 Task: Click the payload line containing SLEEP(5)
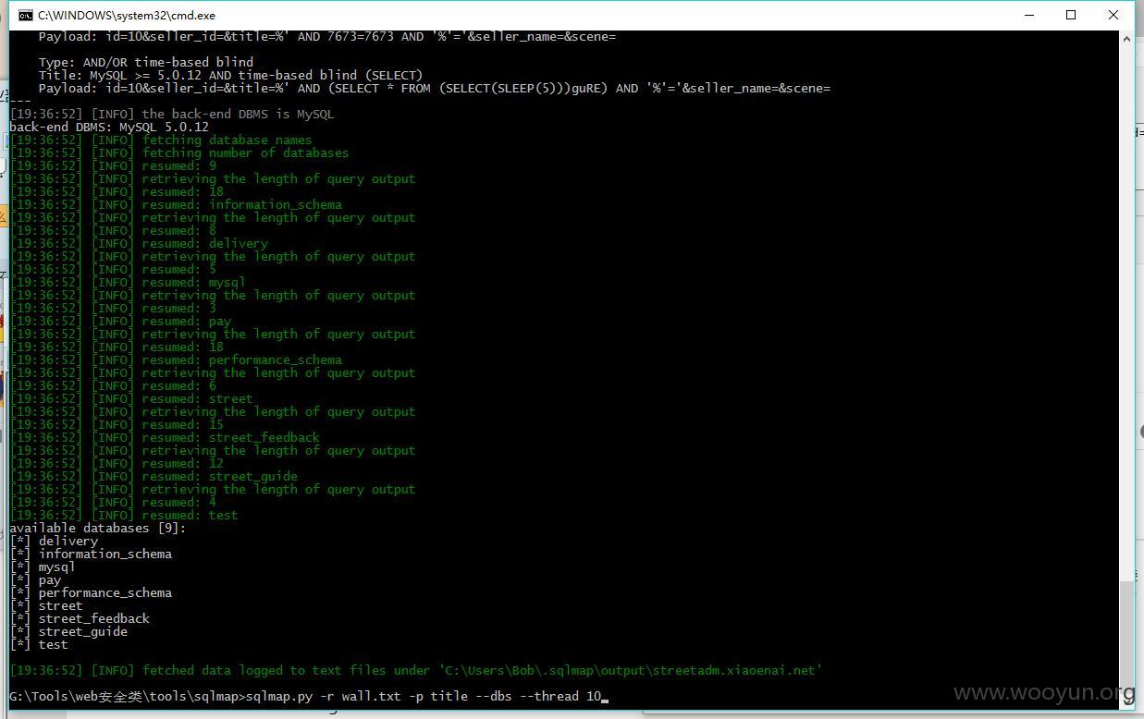(x=435, y=88)
